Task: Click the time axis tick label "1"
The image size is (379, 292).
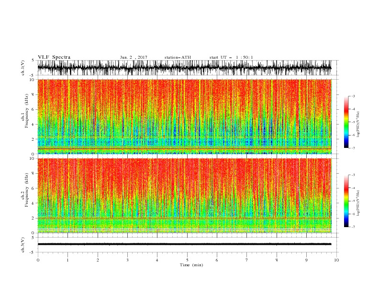Action: tap(68, 260)
